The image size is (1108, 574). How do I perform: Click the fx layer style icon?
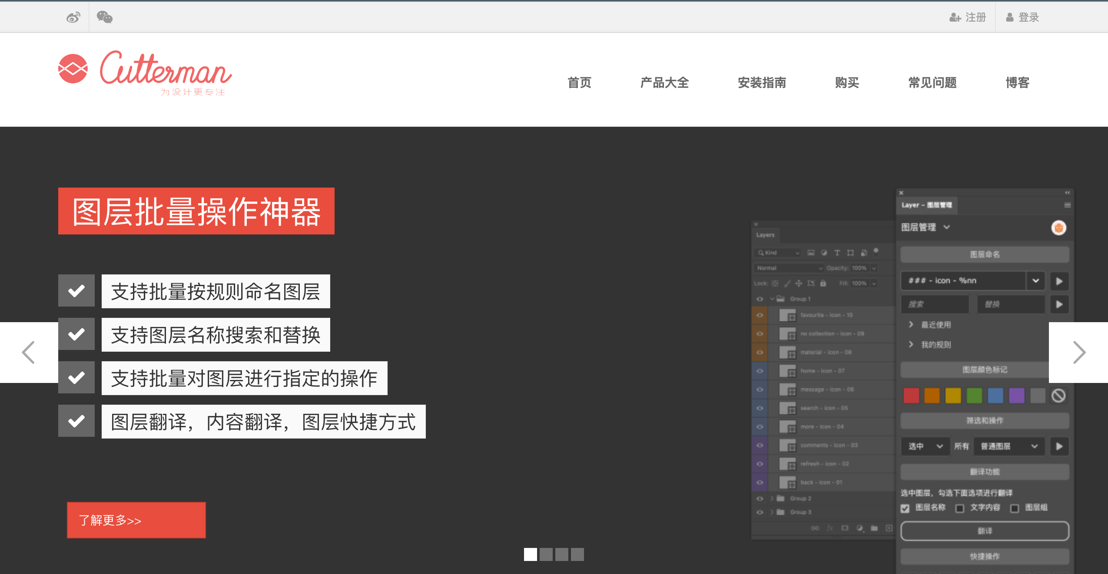click(x=830, y=528)
